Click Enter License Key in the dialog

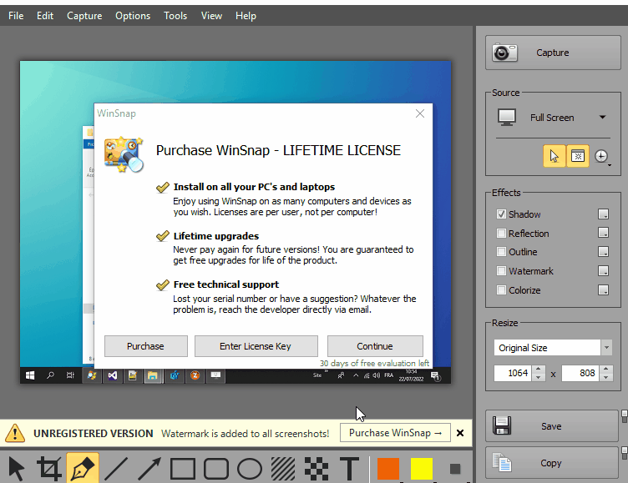pyautogui.click(x=256, y=346)
